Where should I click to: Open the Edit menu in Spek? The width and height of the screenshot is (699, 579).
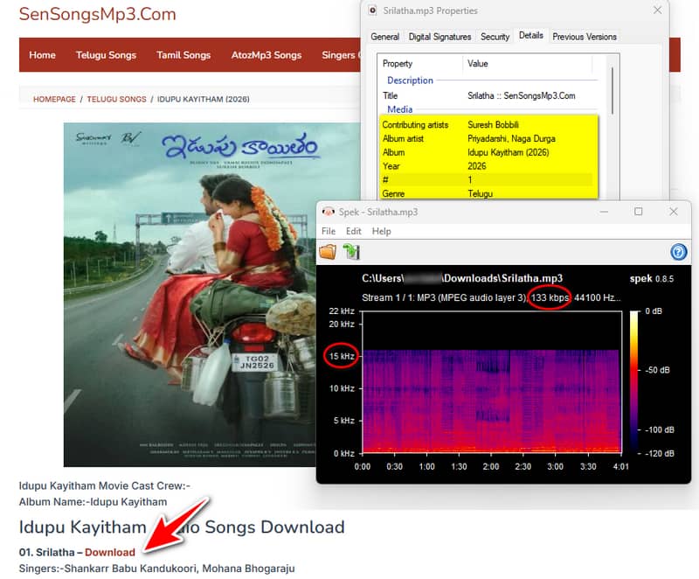pyautogui.click(x=354, y=231)
